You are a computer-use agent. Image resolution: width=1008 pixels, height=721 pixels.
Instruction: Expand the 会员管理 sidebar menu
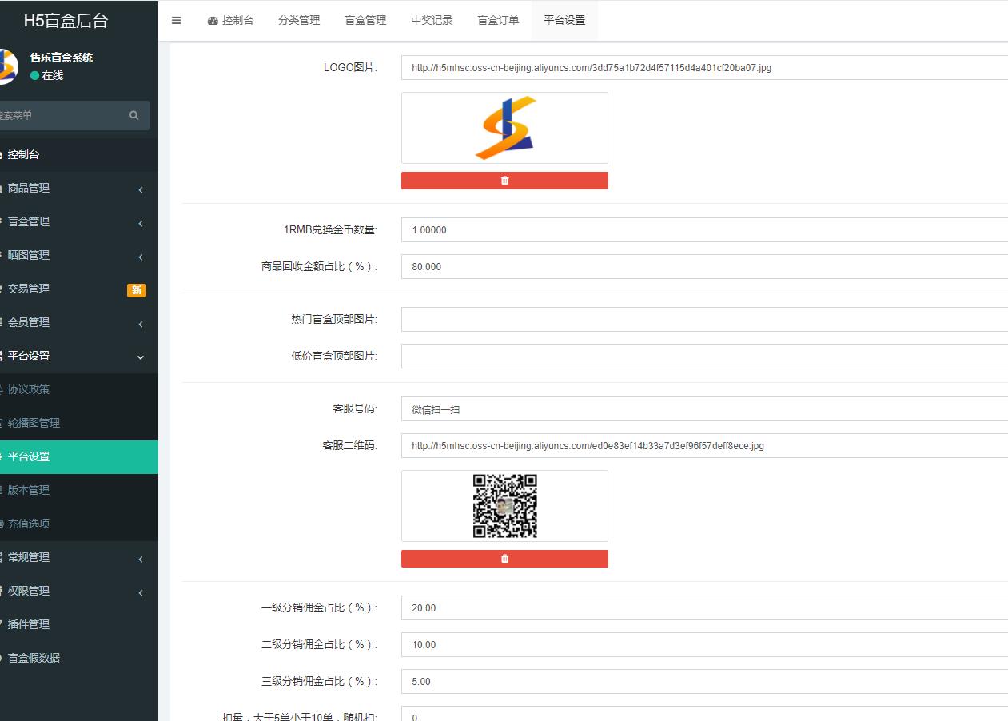(x=79, y=323)
